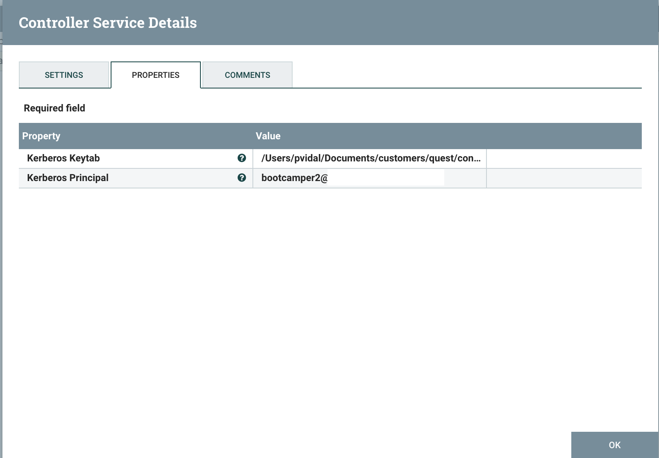Viewport: 659px width, 458px height.
Task: Click the bootcamper2 principal value
Action: [x=293, y=178]
